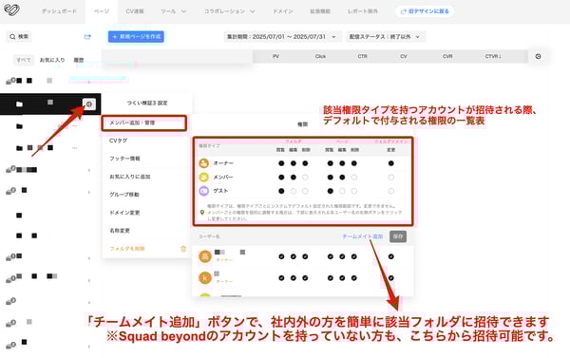
Task: Click the ゲスト permission type icon
Action: (x=204, y=191)
